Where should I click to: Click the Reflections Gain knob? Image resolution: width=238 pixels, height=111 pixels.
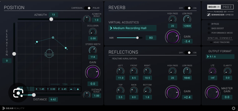click(173, 93)
